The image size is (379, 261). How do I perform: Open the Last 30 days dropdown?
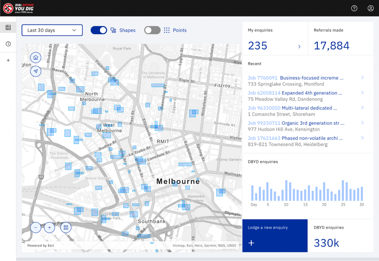(x=52, y=30)
